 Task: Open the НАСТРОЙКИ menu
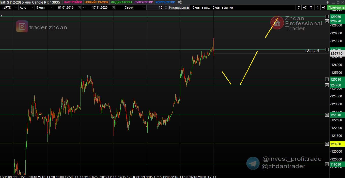point(73,2)
